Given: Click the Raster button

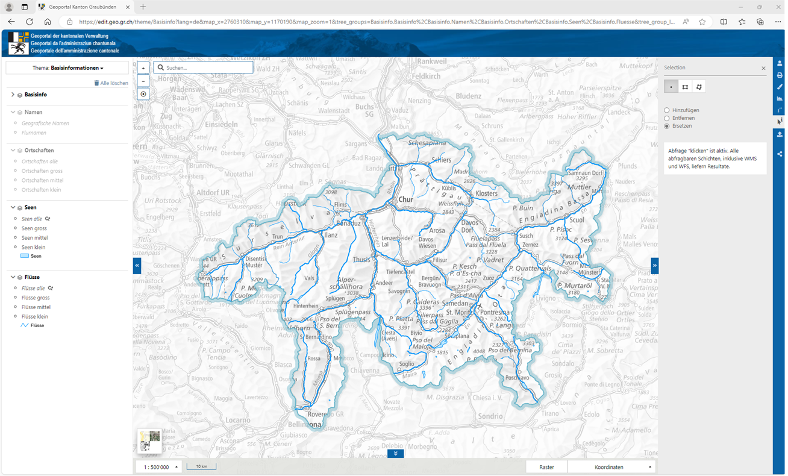Looking at the screenshot, I should point(546,467).
